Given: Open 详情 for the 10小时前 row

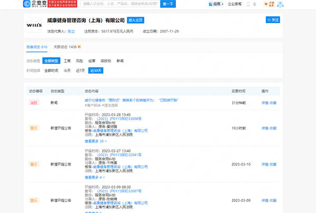Looking at the screenshot, I should 265,128.
